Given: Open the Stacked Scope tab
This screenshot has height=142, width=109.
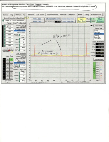Looking at the screenshot, I should pos(52,15).
